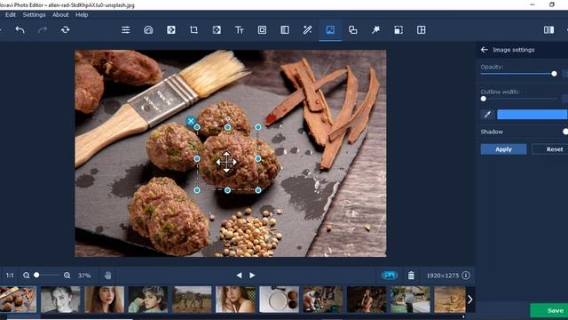
Task: Click the Apply button
Action: (x=503, y=149)
